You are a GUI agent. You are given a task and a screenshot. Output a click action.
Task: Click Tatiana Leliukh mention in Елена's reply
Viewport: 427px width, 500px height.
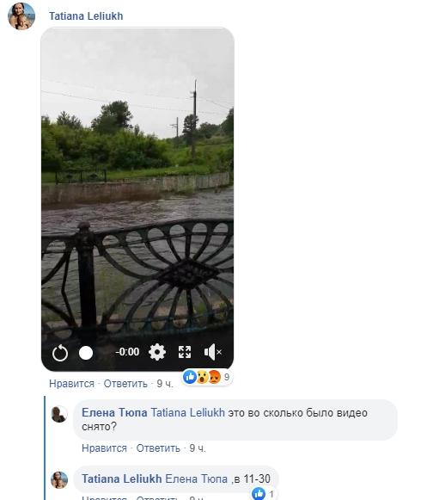(187, 412)
